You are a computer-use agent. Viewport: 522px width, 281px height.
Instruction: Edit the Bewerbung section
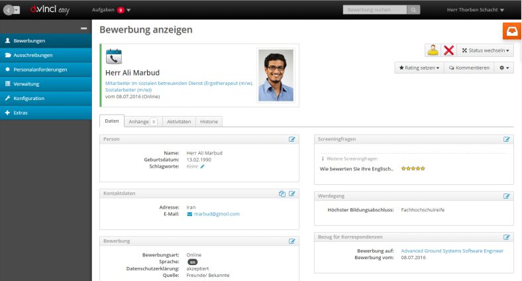[x=292, y=241]
